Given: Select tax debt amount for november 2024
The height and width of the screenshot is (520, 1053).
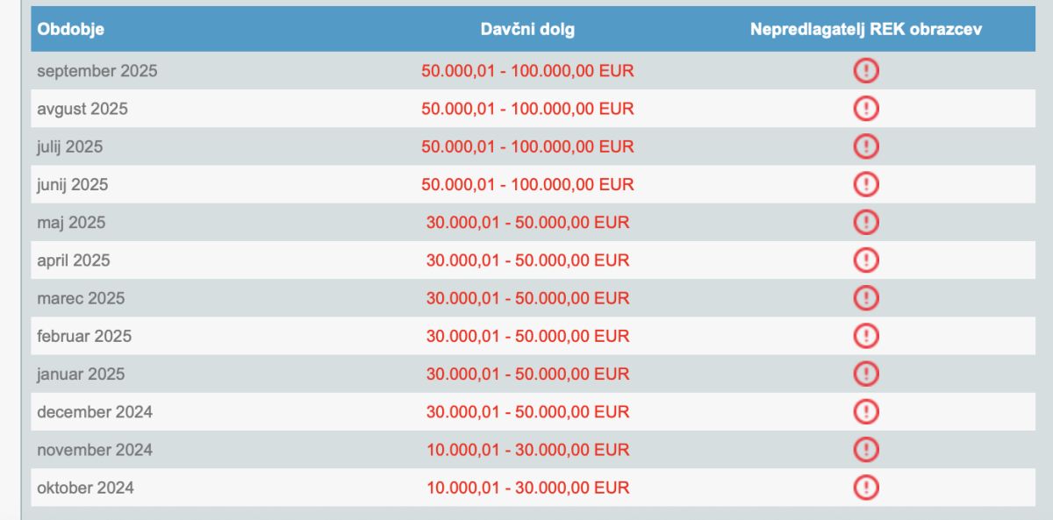Looking at the screenshot, I should (x=527, y=450).
